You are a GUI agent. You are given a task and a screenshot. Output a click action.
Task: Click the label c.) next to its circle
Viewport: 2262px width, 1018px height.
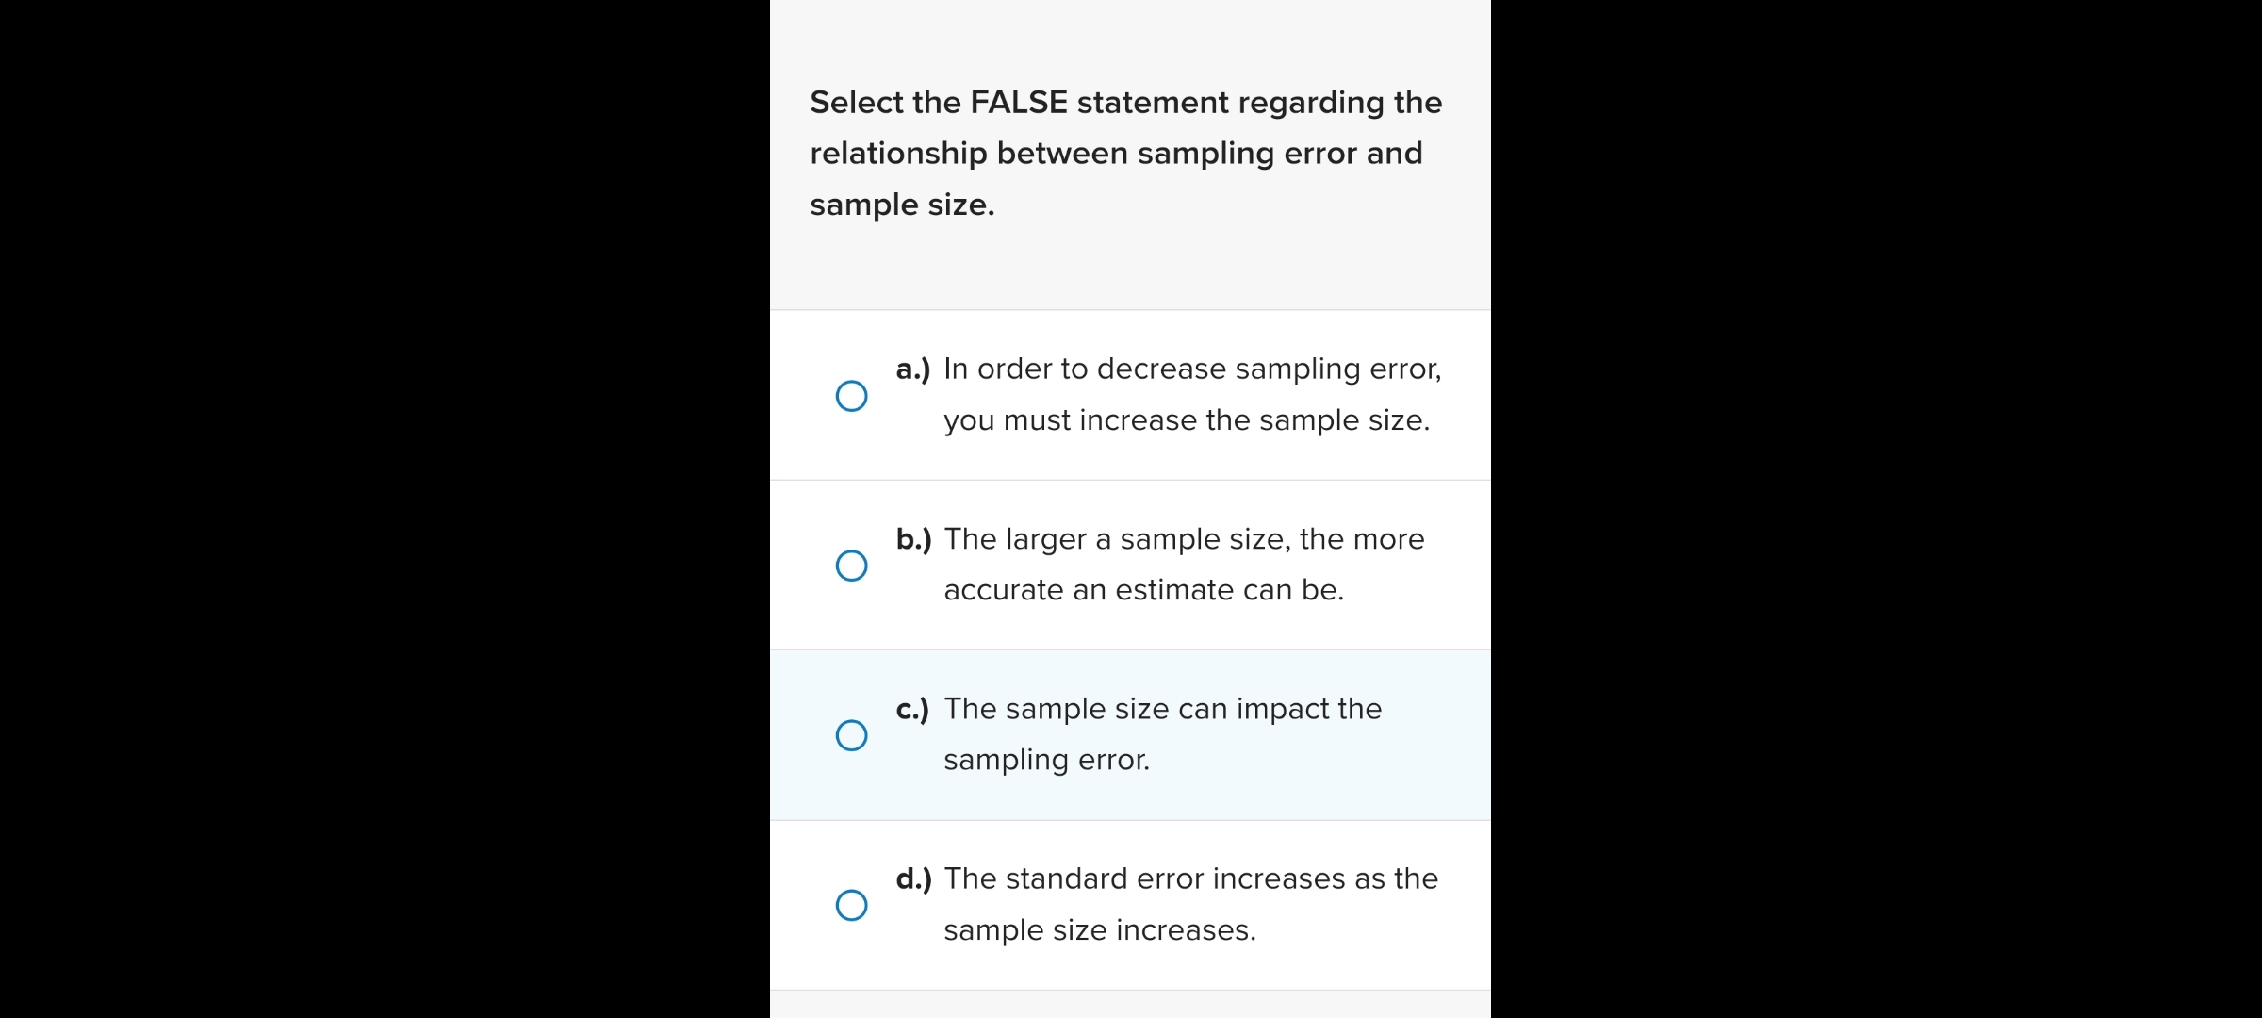[912, 708]
